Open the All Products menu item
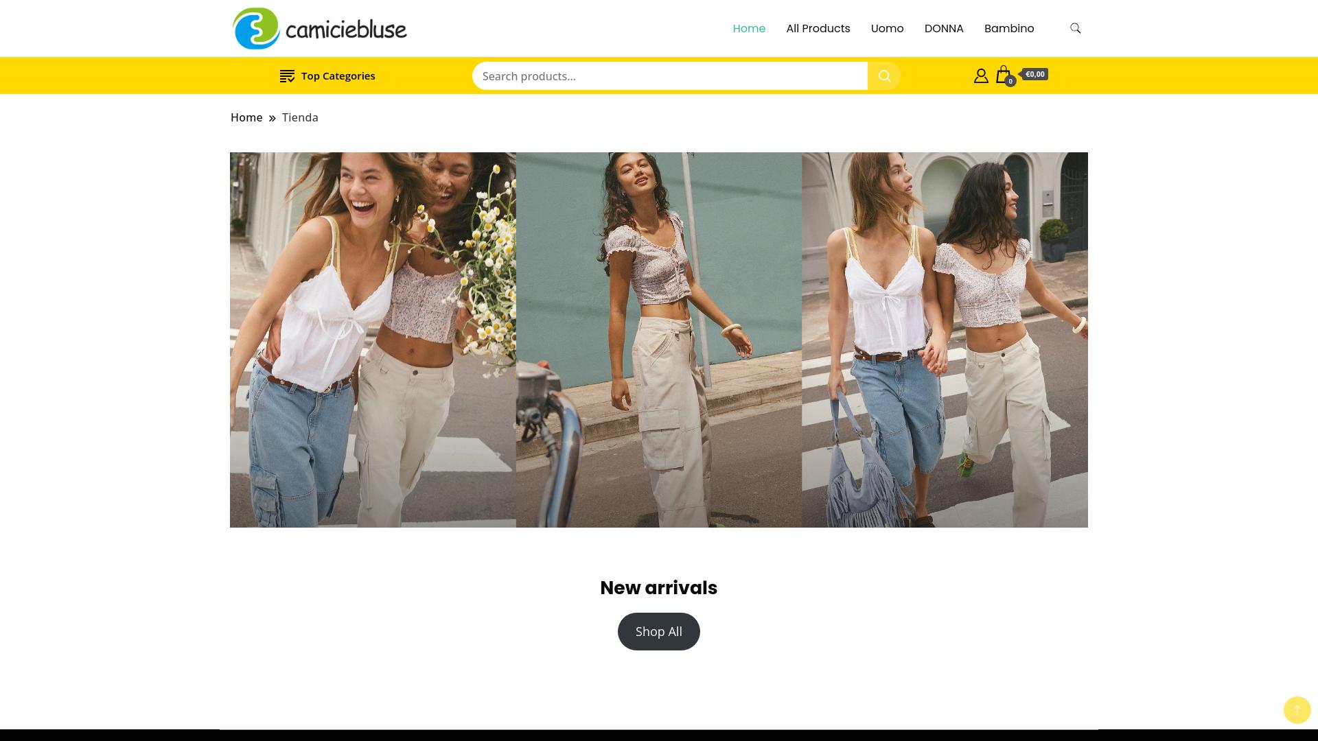This screenshot has width=1318, height=741. click(818, 28)
